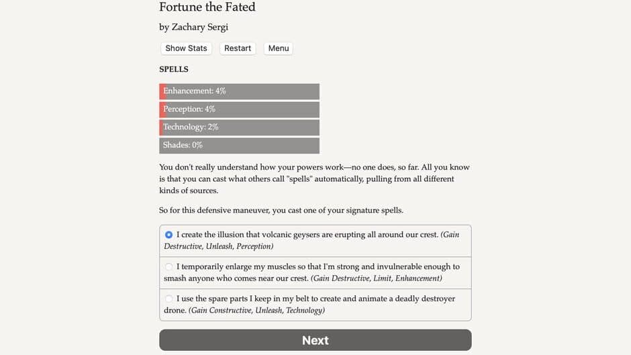Screen dimensions: 631x355
Task: Click the Technology 2% stat bar
Action: tap(239, 128)
